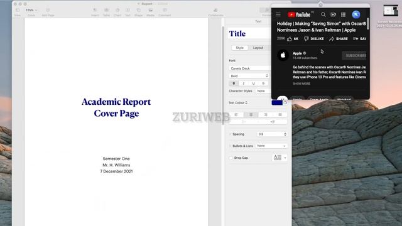Click the Chart toolbar icon
This screenshot has width=402, height=226.
point(117,12)
